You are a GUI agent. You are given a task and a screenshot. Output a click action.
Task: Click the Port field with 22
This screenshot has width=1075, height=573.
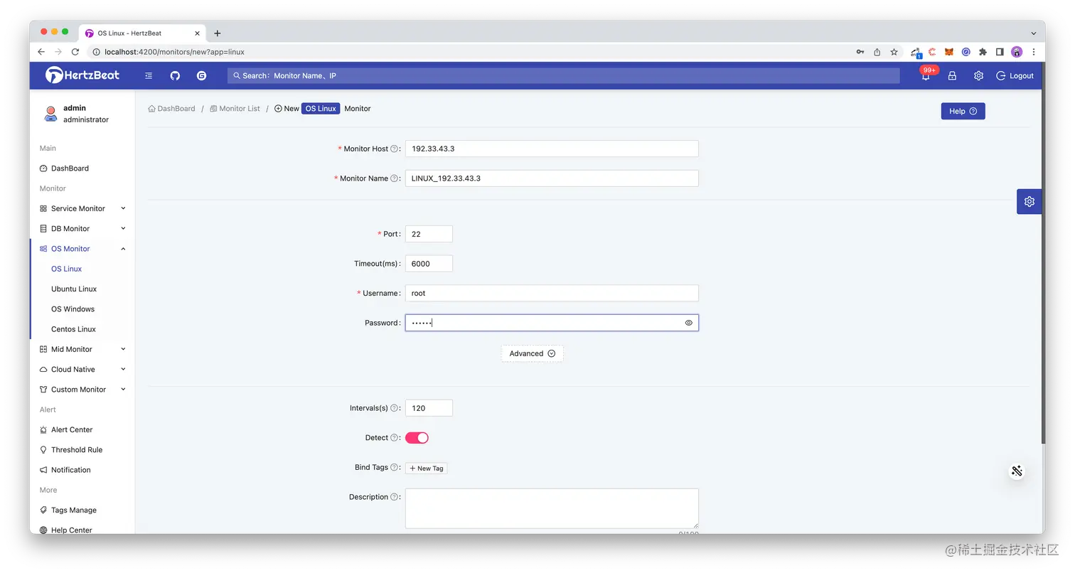[x=429, y=234]
